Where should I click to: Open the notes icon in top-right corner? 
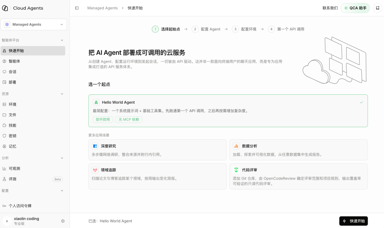[378, 8]
